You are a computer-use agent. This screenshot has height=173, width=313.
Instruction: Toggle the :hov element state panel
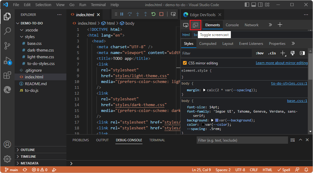click(259, 53)
